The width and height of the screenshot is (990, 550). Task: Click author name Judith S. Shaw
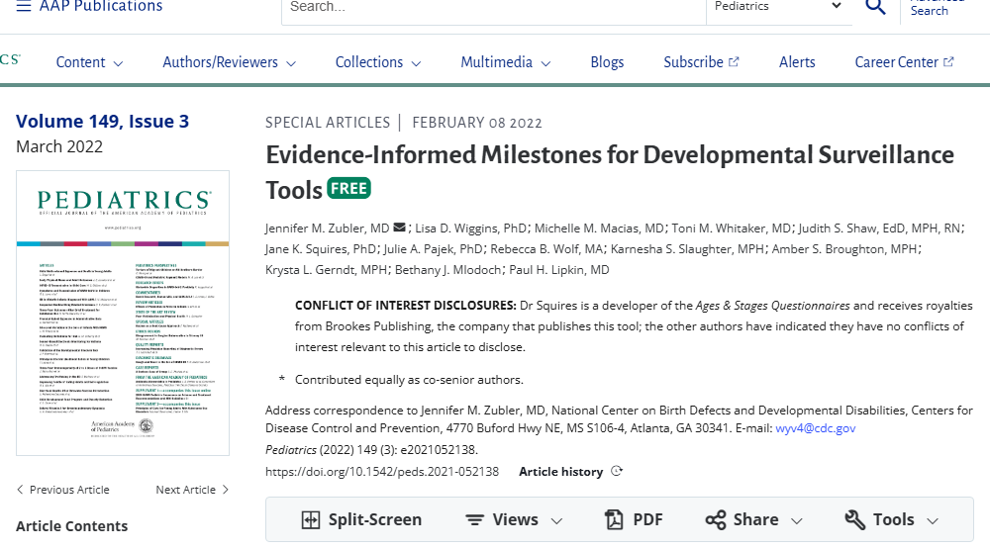(x=839, y=229)
